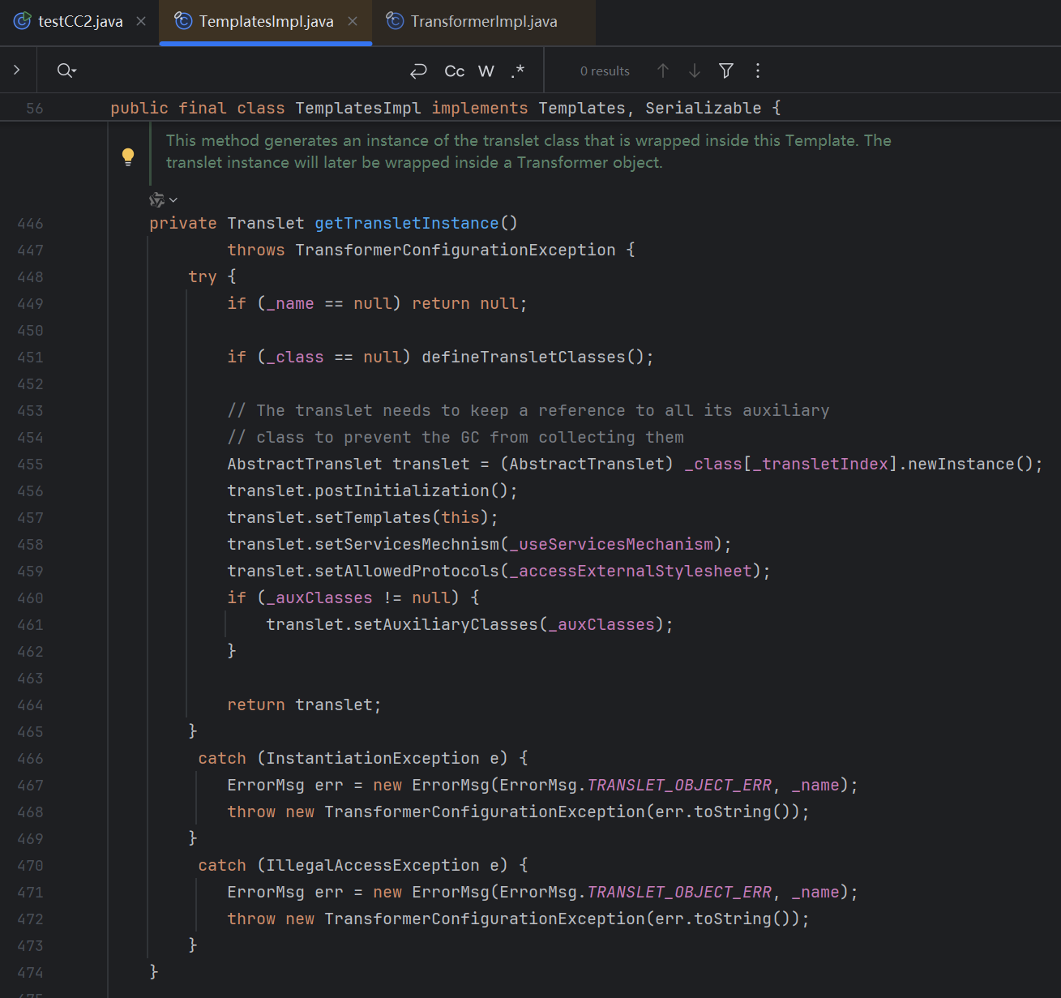Close the testCC2.java tab
Screen dimensions: 1061x998
tap(141, 22)
